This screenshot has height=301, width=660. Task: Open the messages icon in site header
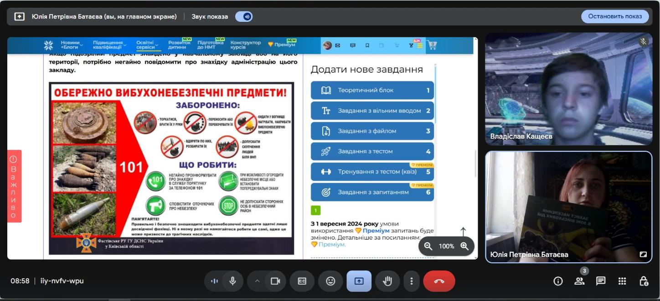pos(352,45)
